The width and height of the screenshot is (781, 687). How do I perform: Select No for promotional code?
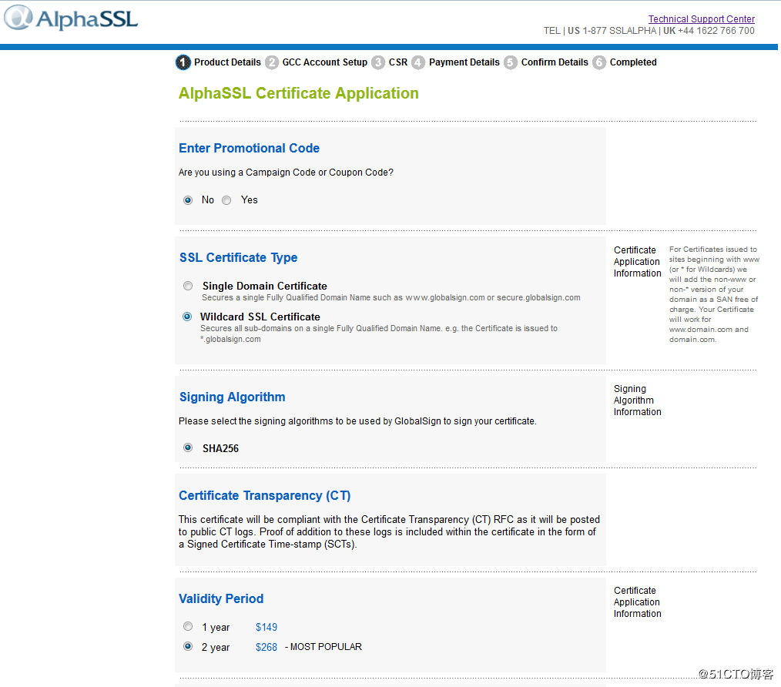coord(188,200)
